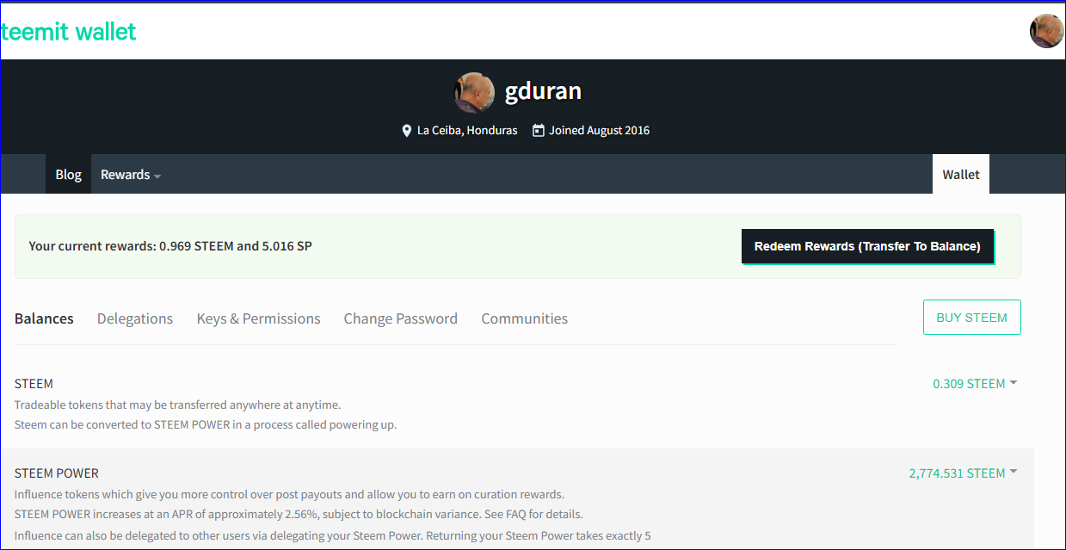Screen dimensions: 1066x550
Task: Click the current rewards 0.969 STEEM text
Action: coord(170,246)
